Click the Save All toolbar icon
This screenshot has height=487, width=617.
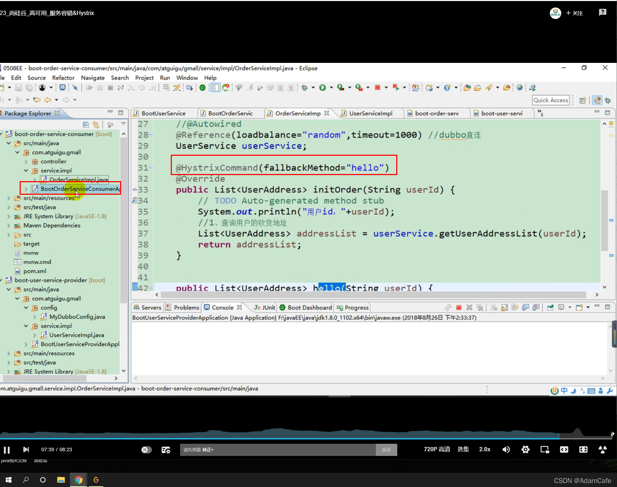[x=29, y=88]
